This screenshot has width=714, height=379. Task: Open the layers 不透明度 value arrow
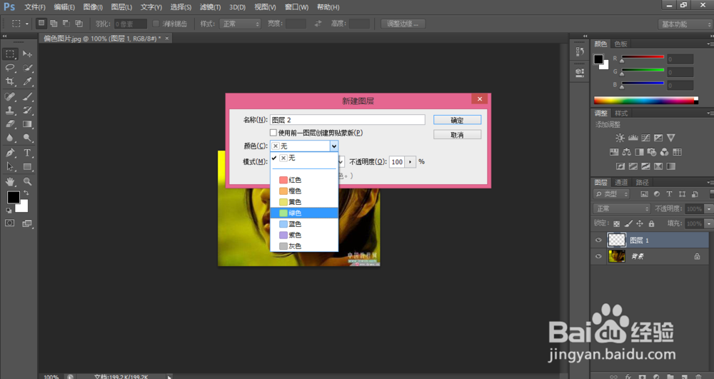click(708, 209)
